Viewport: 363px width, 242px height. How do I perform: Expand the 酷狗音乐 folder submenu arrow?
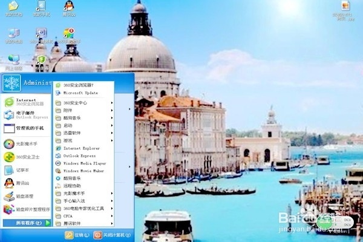click(x=112, y=118)
